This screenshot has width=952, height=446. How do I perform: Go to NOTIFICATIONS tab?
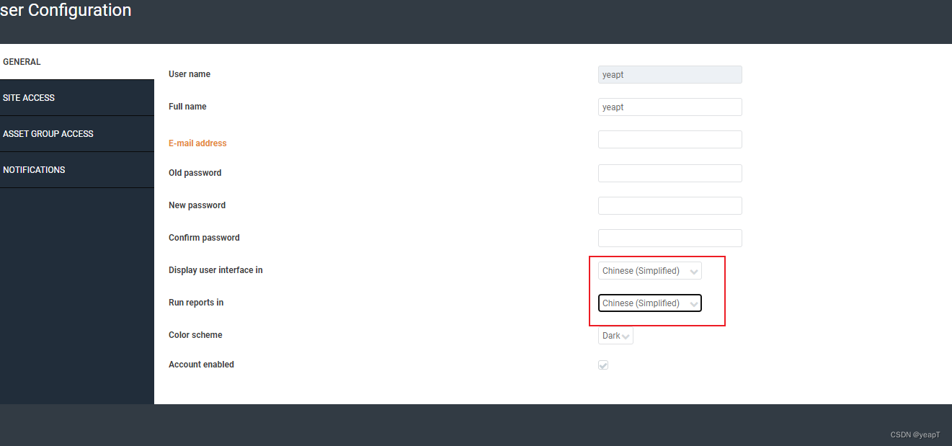77,170
